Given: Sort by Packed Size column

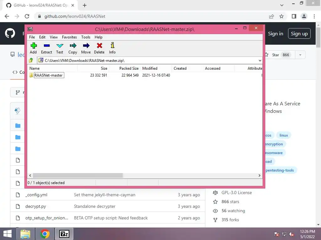Looking at the screenshot, I should (x=125, y=68).
